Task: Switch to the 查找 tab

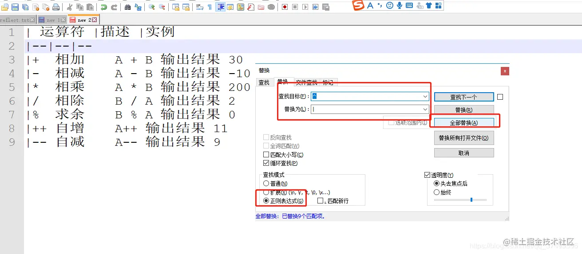Action: click(x=264, y=82)
